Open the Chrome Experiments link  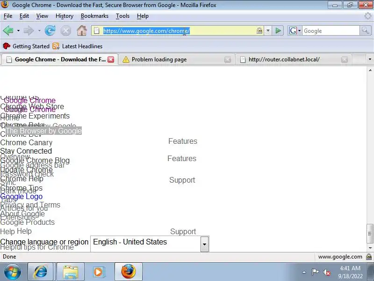(35, 116)
